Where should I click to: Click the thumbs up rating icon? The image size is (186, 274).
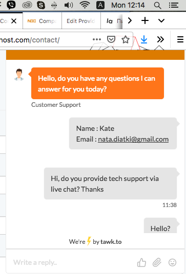[x=141, y=262]
